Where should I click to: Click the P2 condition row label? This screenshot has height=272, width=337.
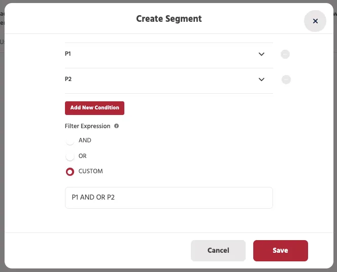click(x=68, y=79)
